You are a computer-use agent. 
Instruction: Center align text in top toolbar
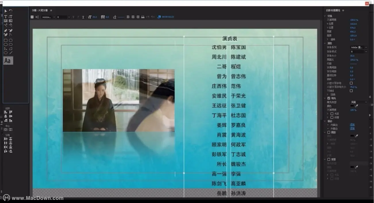[x=133, y=17]
